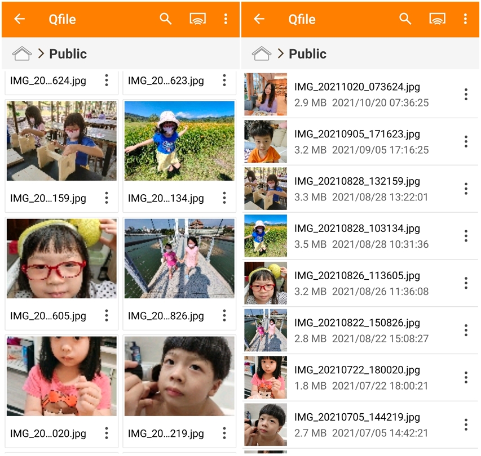Viewport: 481px width, 456px height.
Task: Select Public breadcrumb in grid view
Action: pyautogui.click(x=68, y=54)
